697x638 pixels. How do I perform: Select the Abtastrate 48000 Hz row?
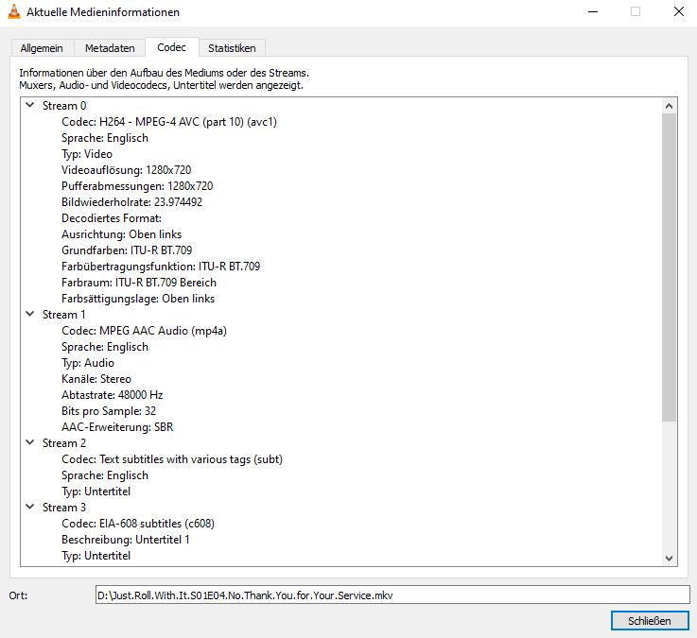click(x=113, y=395)
